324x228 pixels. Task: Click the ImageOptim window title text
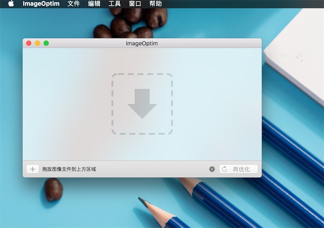(x=142, y=44)
